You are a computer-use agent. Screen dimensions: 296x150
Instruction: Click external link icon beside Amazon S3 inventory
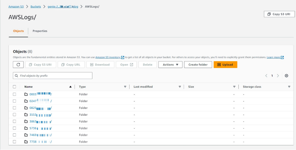click(x=123, y=57)
